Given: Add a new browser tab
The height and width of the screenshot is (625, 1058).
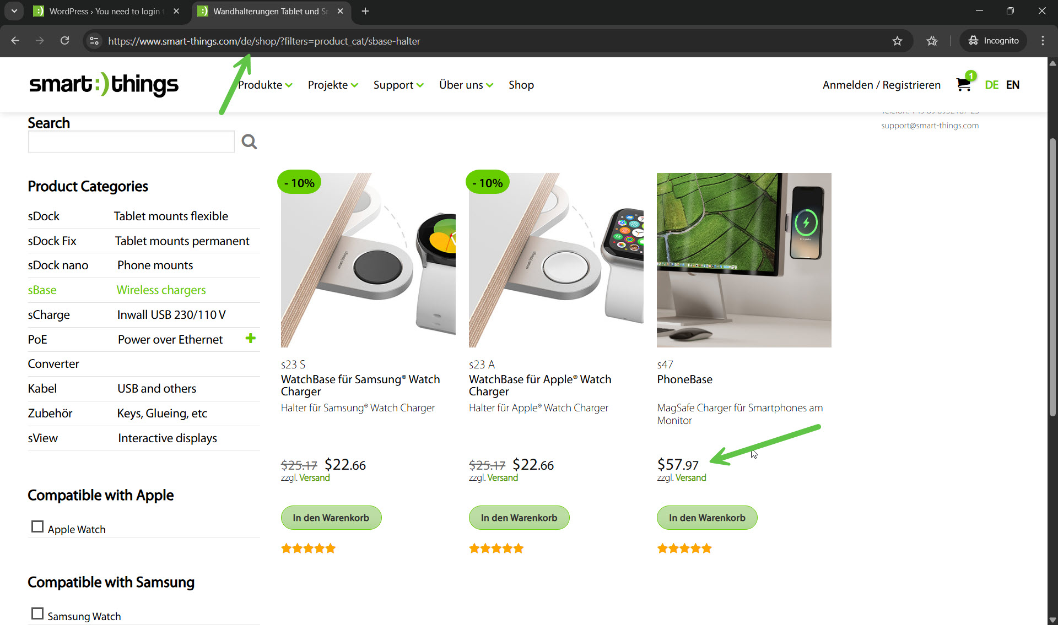Looking at the screenshot, I should (x=365, y=11).
